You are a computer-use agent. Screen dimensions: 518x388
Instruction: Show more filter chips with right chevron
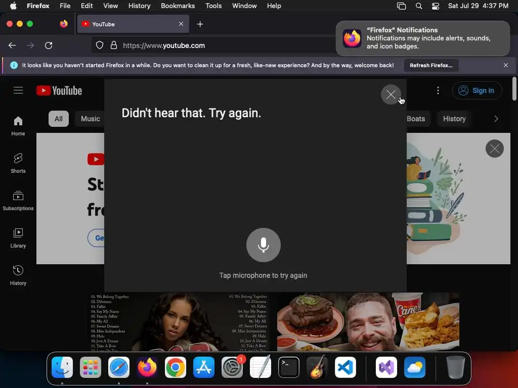click(496, 119)
